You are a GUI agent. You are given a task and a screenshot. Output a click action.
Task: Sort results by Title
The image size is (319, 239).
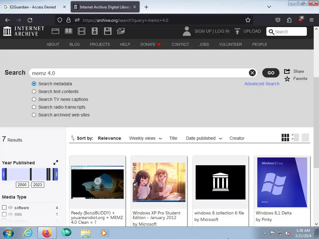click(x=173, y=138)
